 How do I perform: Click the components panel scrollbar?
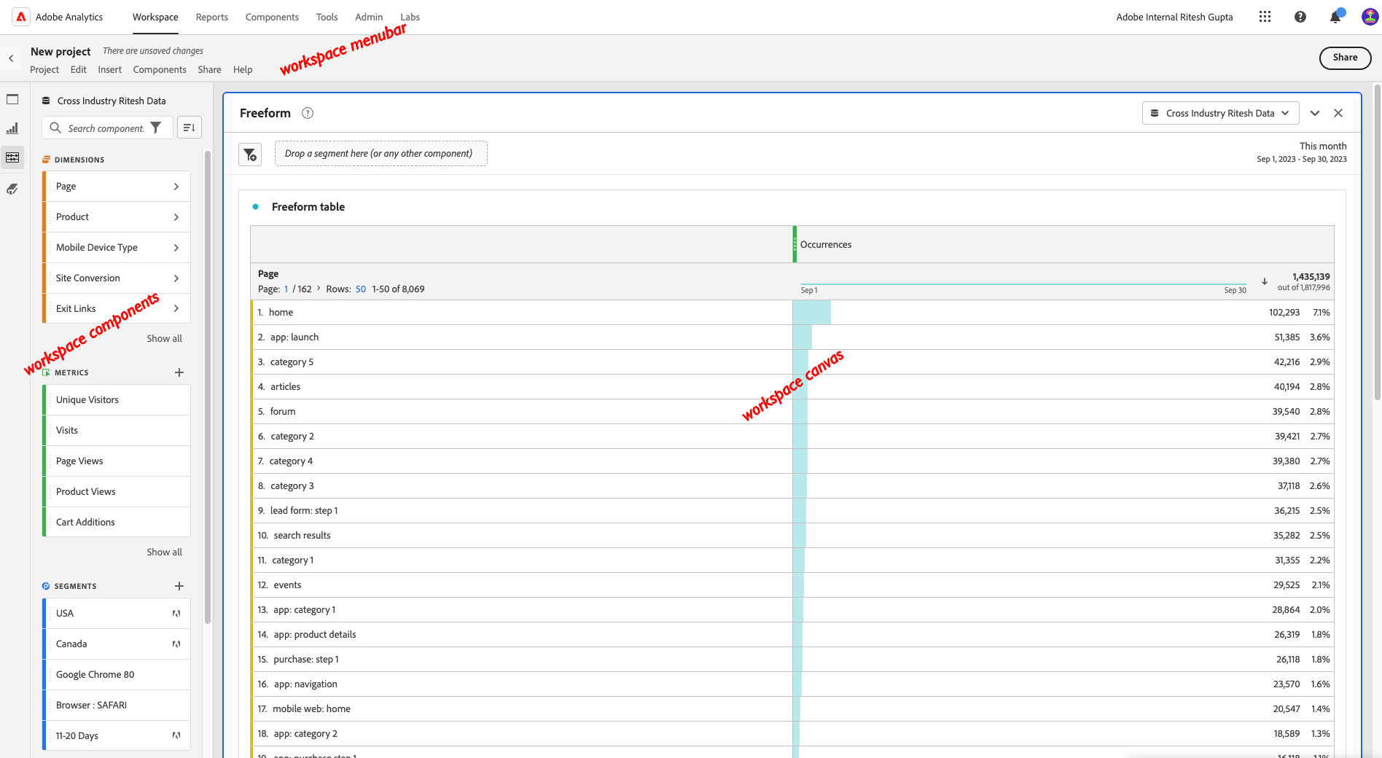pyautogui.click(x=208, y=387)
